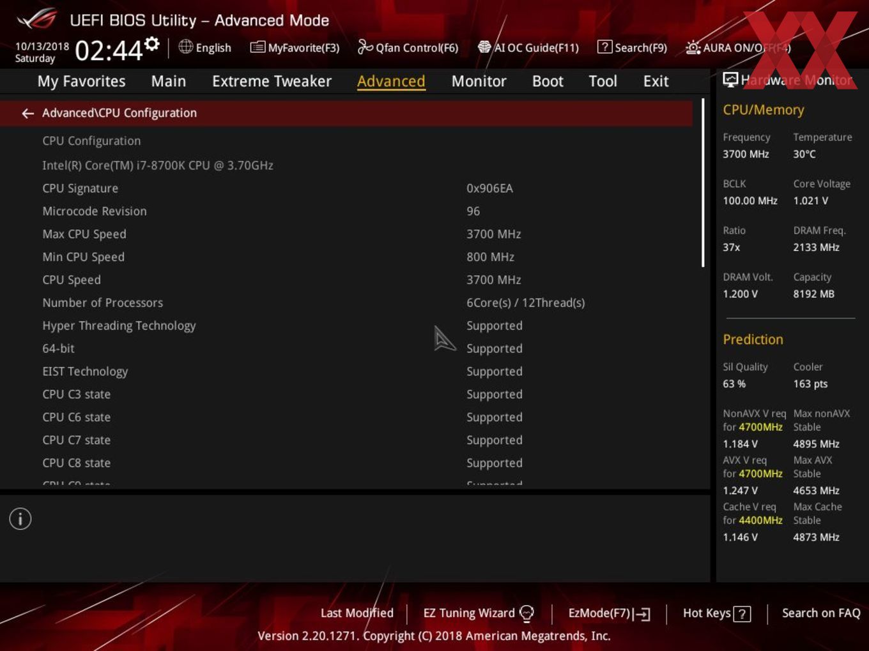The height and width of the screenshot is (651, 869).
Task: Click the vertical scrollbar of the CPU list
Action: click(703, 183)
